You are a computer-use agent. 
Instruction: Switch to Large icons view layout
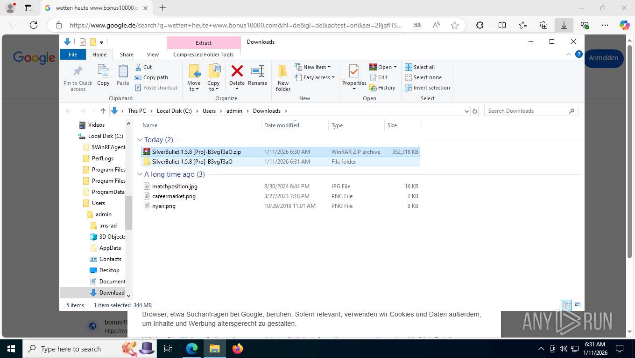point(577,305)
